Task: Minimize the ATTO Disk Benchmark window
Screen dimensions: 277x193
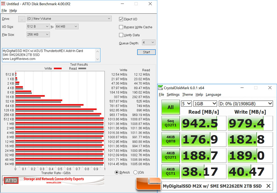Action: (122, 4)
